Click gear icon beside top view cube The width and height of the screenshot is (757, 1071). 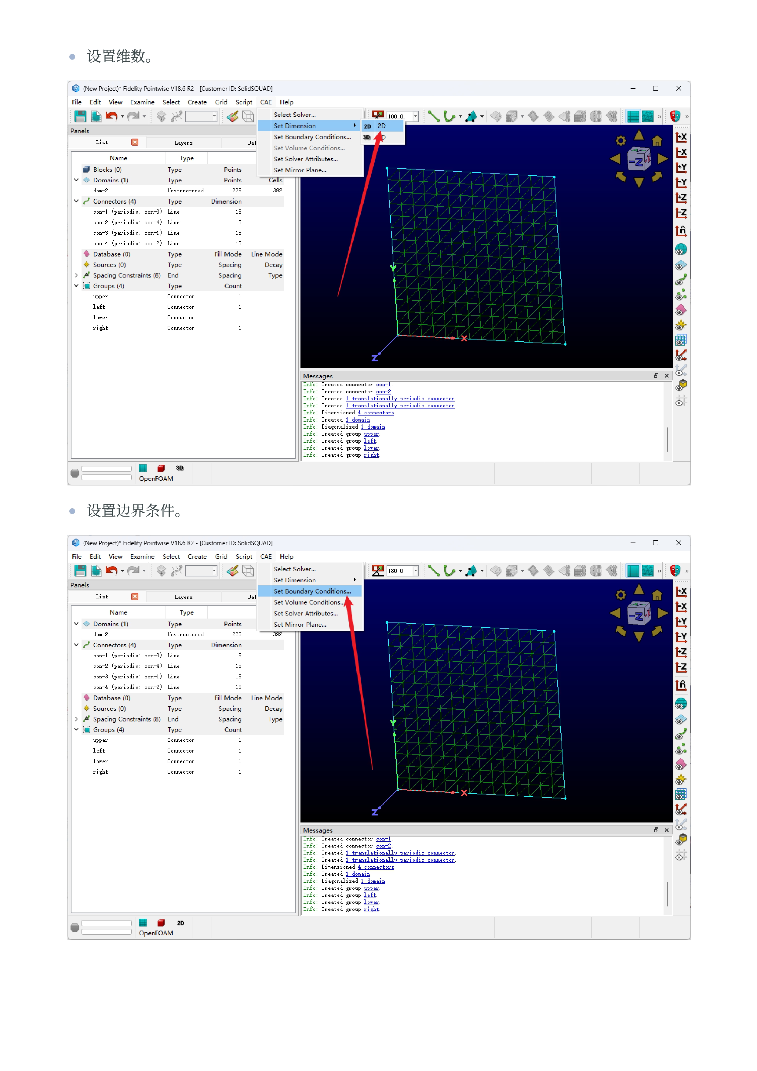click(x=620, y=141)
